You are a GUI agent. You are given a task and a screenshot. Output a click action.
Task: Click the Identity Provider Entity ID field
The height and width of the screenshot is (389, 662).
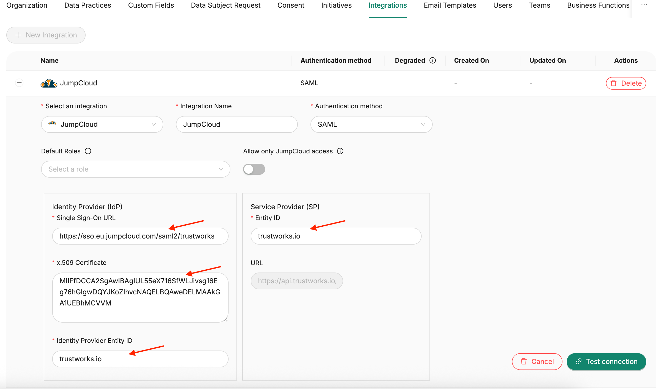pos(140,359)
